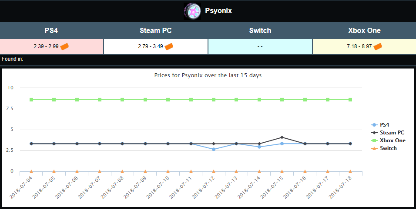Screen dimensions: 416x209
Task: Toggle the Steam PC series in chart legend
Action: (388, 133)
